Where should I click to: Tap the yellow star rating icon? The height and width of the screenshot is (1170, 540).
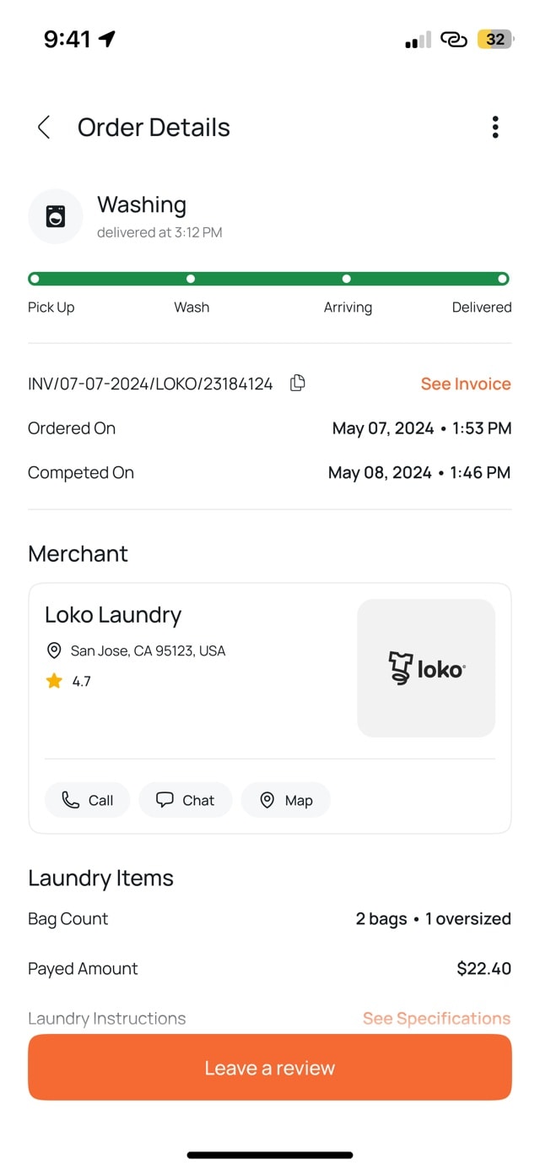(54, 681)
